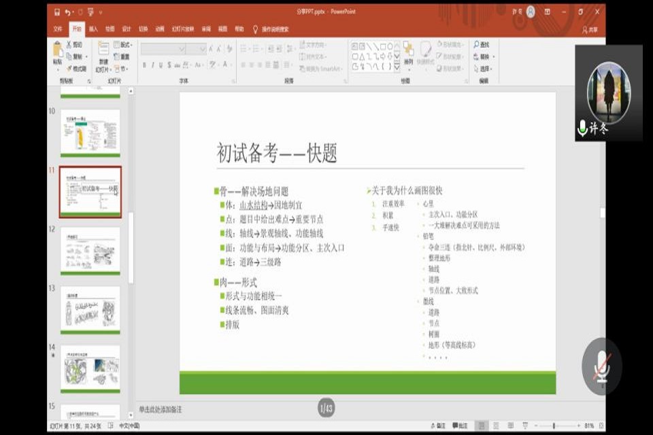
Task: Switch to the Animations (动画) tab
Action: point(160,29)
